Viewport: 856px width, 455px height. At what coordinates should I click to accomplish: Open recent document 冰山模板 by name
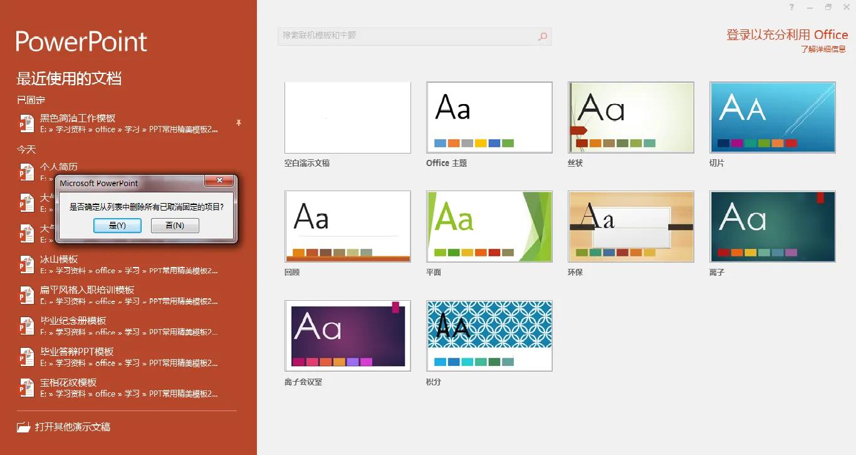(x=59, y=259)
